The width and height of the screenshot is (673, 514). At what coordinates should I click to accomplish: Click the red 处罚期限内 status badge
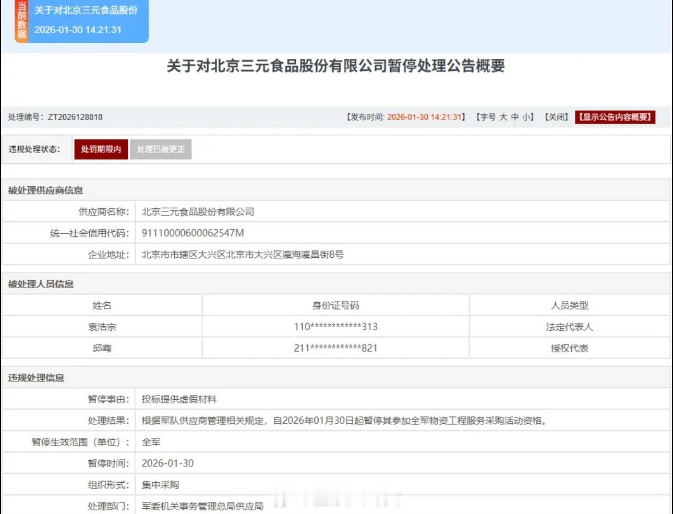(x=101, y=149)
